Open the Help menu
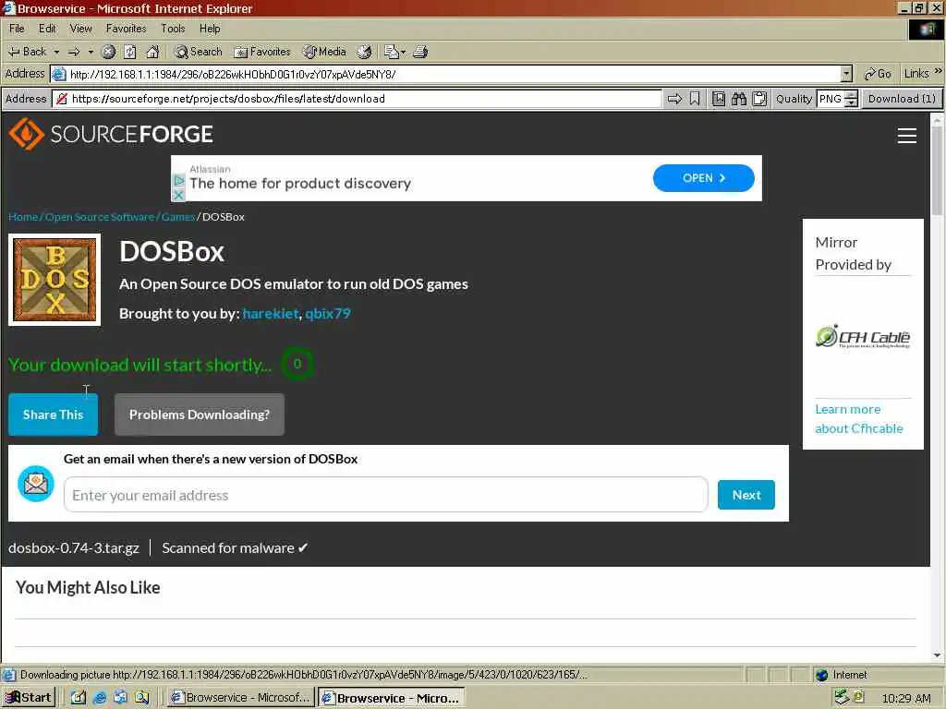 [210, 29]
